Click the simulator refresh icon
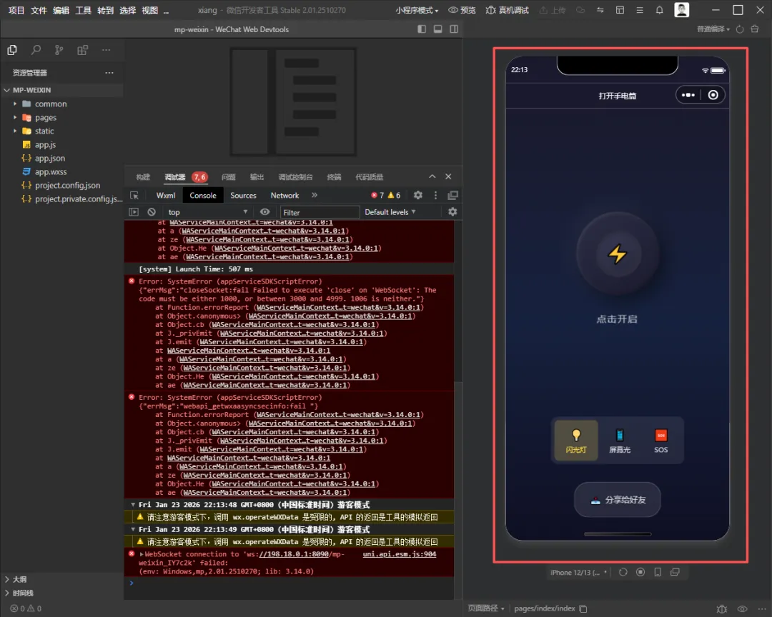Screen dimensions: 772x617 pyautogui.click(x=623, y=572)
